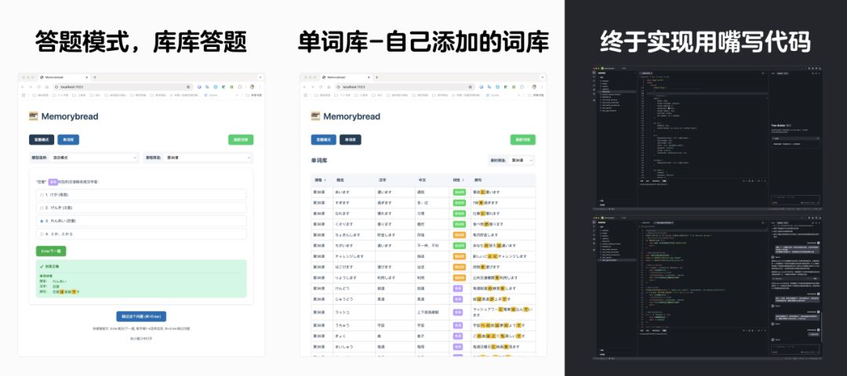
Task: Open the apps grid icon in quiz-mode bookmarks bar
Action: click(x=24, y=95)
